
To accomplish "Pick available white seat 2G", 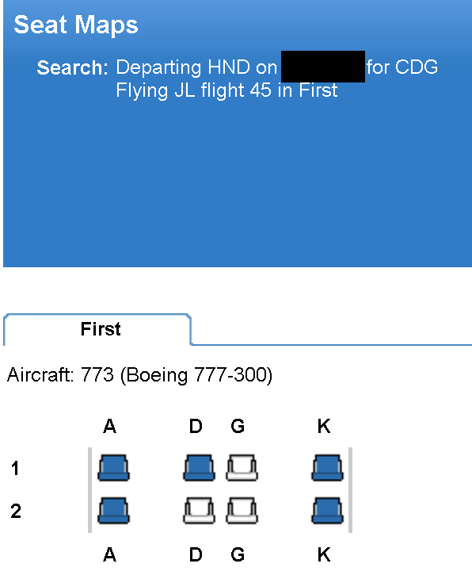I will coord(242,510).
